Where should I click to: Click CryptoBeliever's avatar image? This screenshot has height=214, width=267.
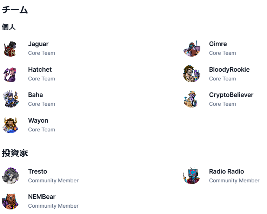point(191,99)
